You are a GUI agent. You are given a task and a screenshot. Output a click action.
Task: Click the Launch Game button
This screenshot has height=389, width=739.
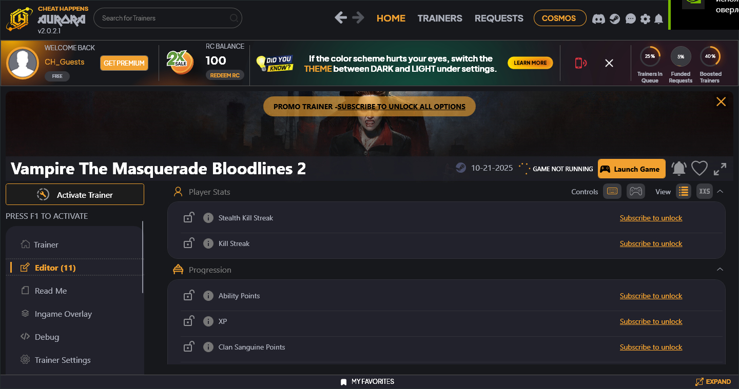632,169
